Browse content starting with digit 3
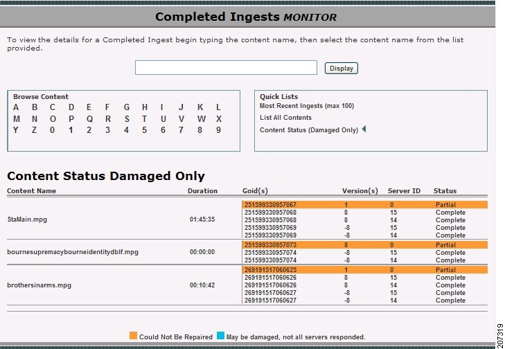This screenshot has width=505, height=349. coord(107,130)
